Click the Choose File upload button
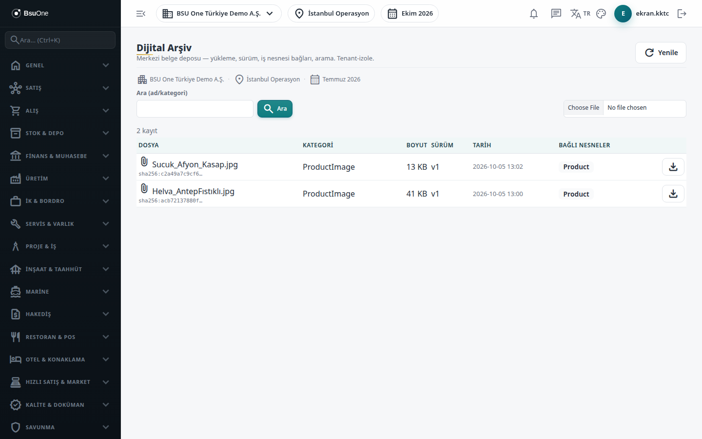 [584, 108]
